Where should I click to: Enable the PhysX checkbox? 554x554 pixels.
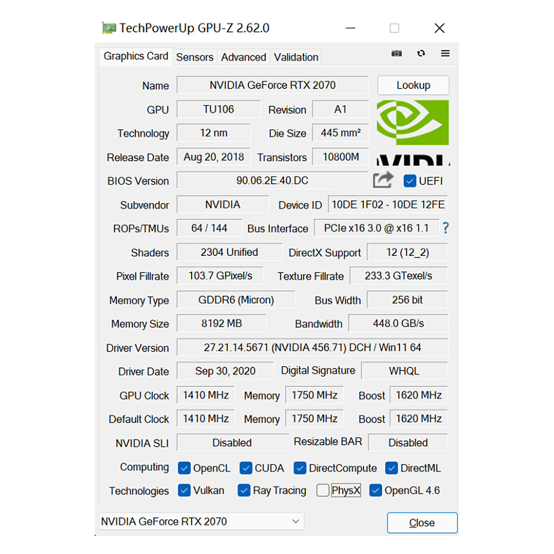322,490
